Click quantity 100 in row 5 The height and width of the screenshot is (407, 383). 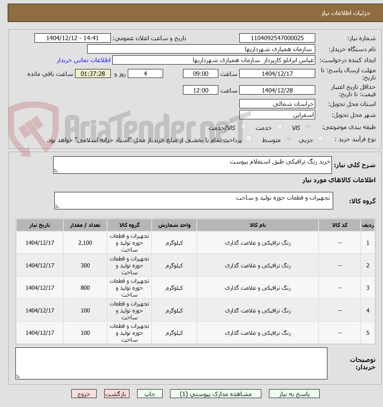click(85, 333)
